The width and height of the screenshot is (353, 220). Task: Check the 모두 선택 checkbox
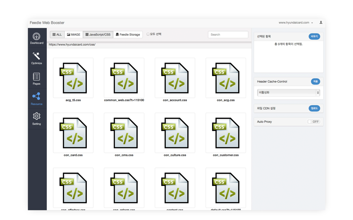[x=148, y=34]
